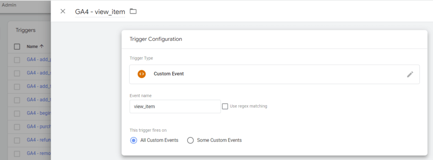433x160 pixels.
Task: Click the orange Custom Event icon
Action: (142, 74)
